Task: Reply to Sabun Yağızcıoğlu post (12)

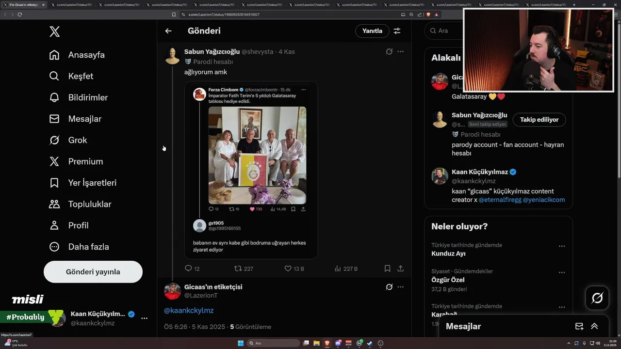Action: coord(192,268)
